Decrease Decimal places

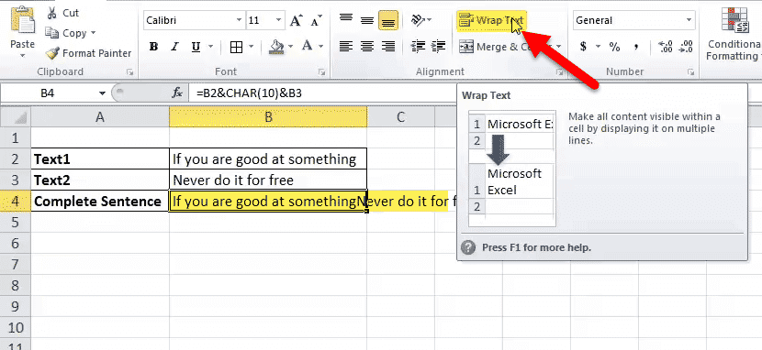coord(686,47)
